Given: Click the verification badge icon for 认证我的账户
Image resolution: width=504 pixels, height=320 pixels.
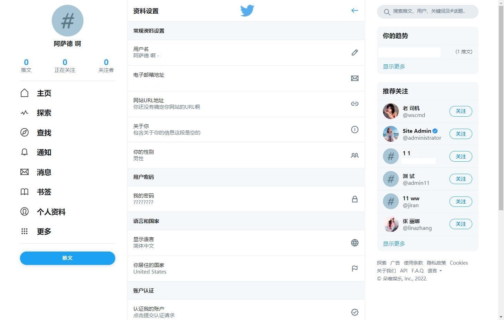Looking at the screenshot, I should [355, 312].
